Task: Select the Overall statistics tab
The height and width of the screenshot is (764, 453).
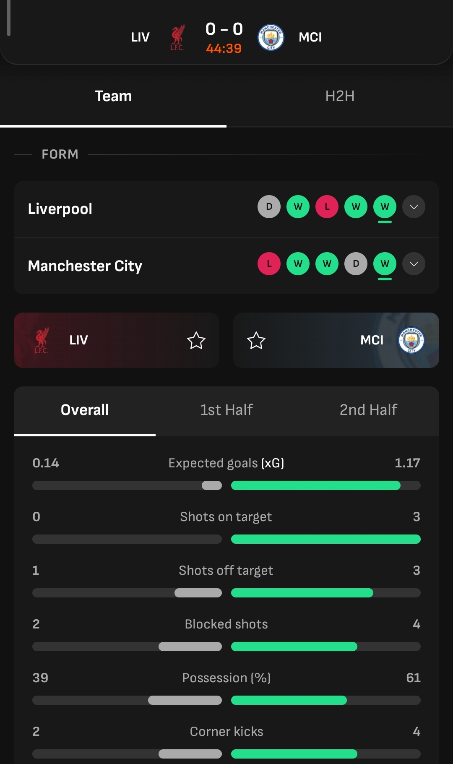Action: (x=85, y=410)
